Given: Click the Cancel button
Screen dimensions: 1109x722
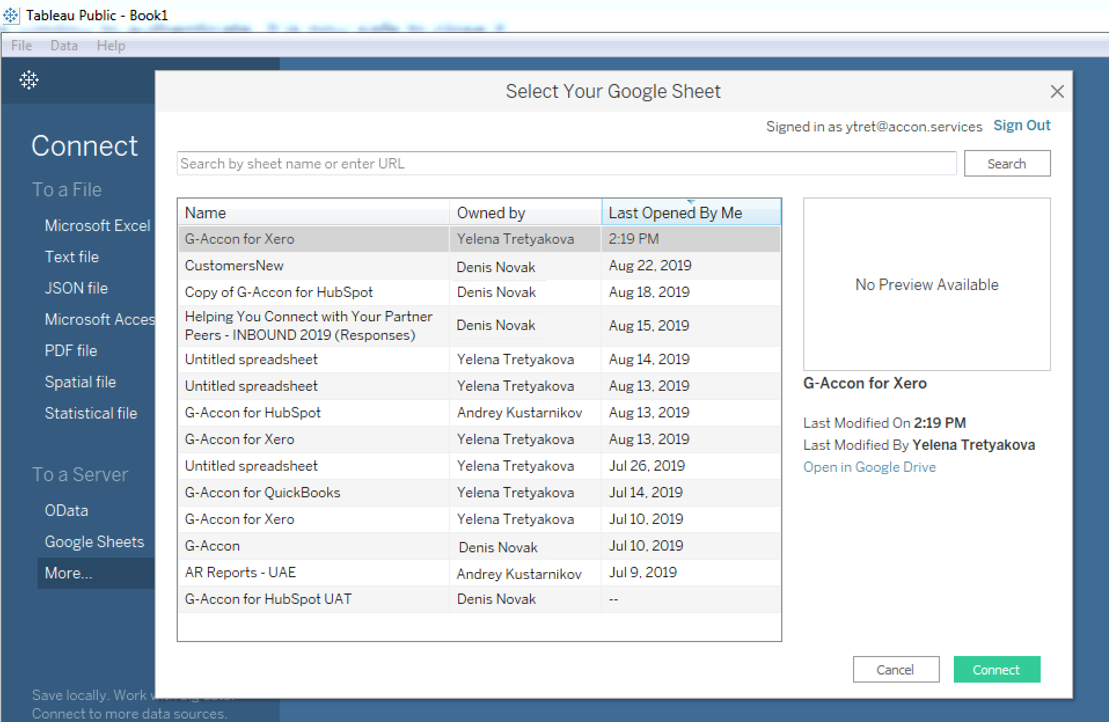Looking at the screenshot, I should tap(895, 670).
